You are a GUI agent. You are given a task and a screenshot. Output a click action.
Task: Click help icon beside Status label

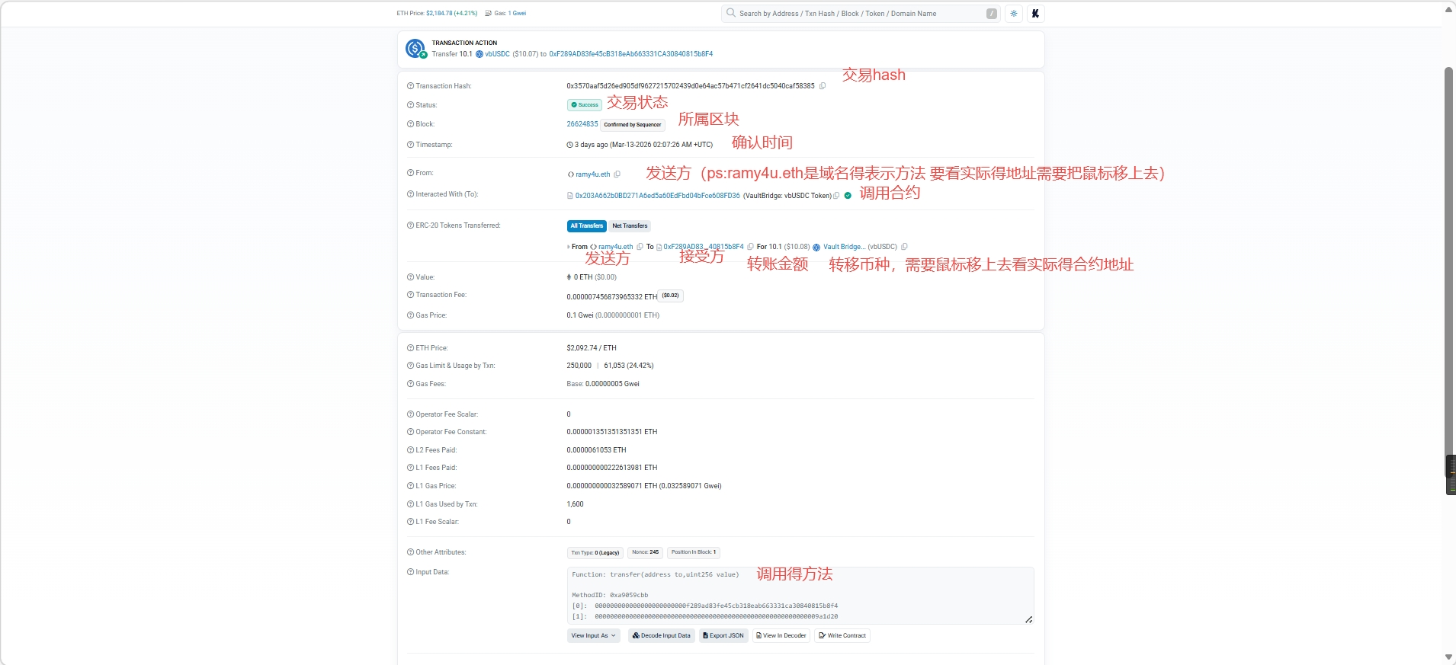tap(411, 105)
